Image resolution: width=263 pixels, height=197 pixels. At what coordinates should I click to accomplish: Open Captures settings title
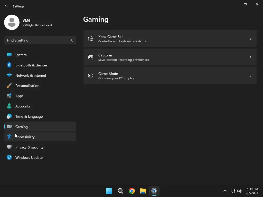(105, 55)
